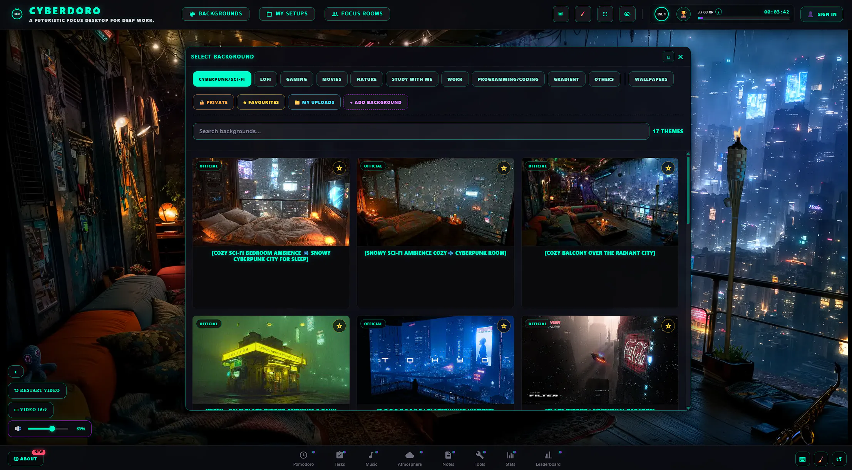Click the broom clean-up icon
Screen dimensions: 852x470
(x=821, y=459)
